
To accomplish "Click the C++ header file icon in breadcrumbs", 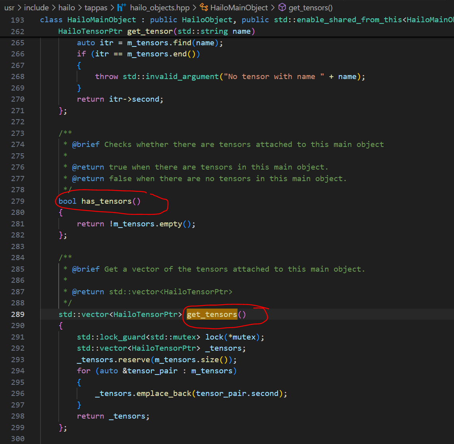I will [122, 8].
